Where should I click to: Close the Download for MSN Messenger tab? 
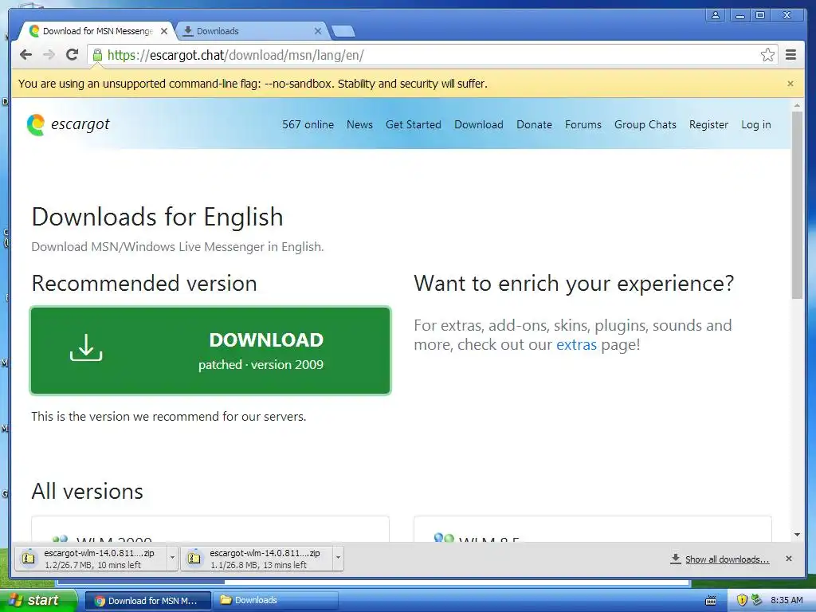(x=164, y=31)
